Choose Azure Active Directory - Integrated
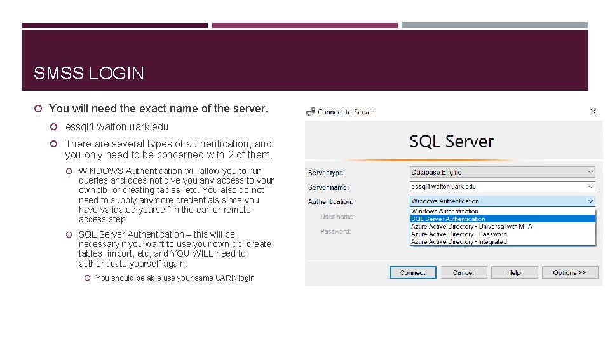The image size is (610, 343). point(503,241)
